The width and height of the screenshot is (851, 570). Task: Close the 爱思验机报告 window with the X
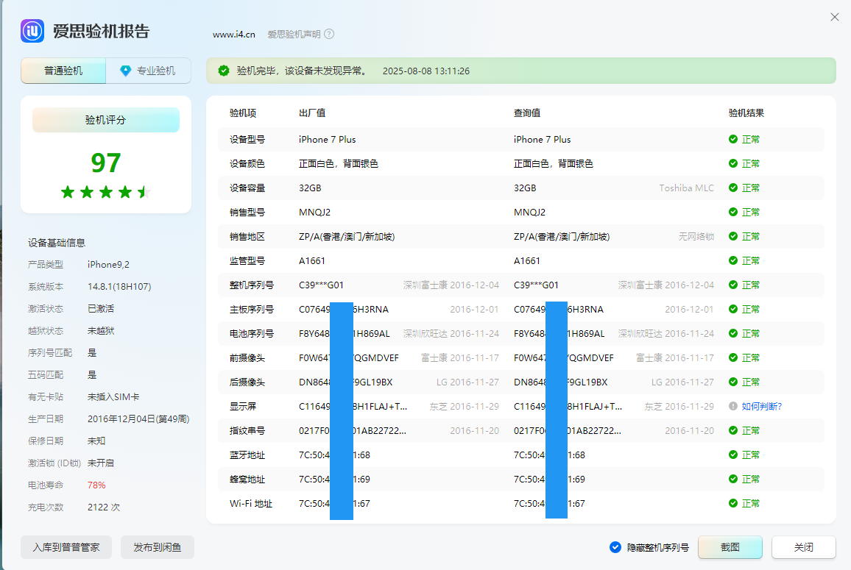[x=835, y=18]
